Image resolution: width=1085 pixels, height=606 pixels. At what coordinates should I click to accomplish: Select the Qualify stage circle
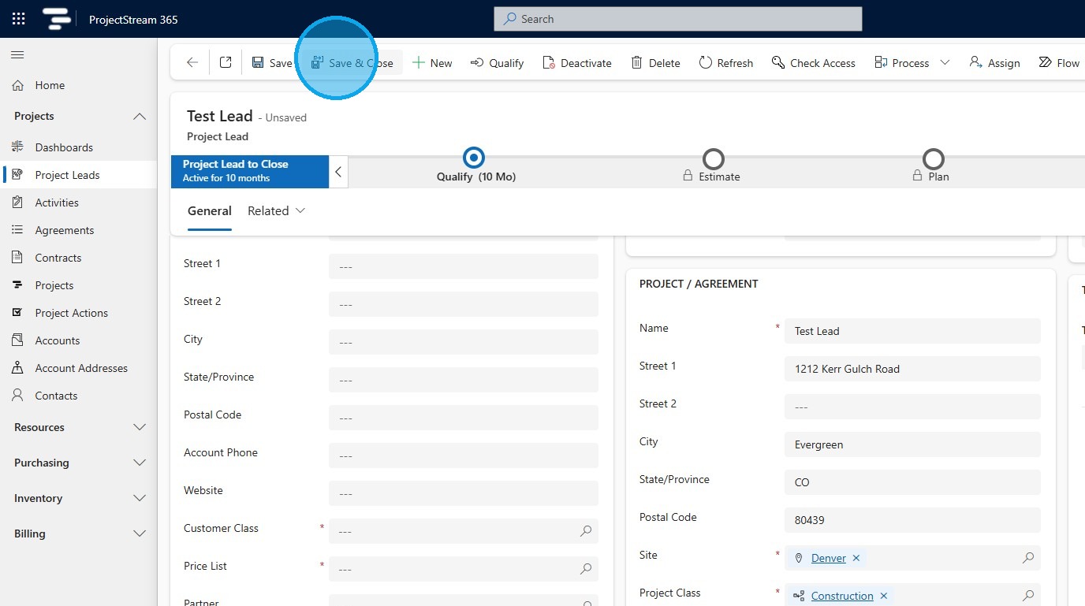click(x=474, y=158)
